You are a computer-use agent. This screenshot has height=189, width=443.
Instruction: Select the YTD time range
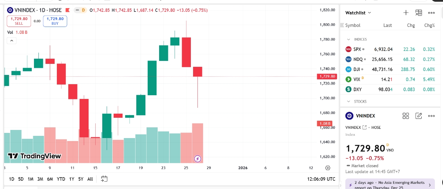pyautogui.click(x=61, y=179)
